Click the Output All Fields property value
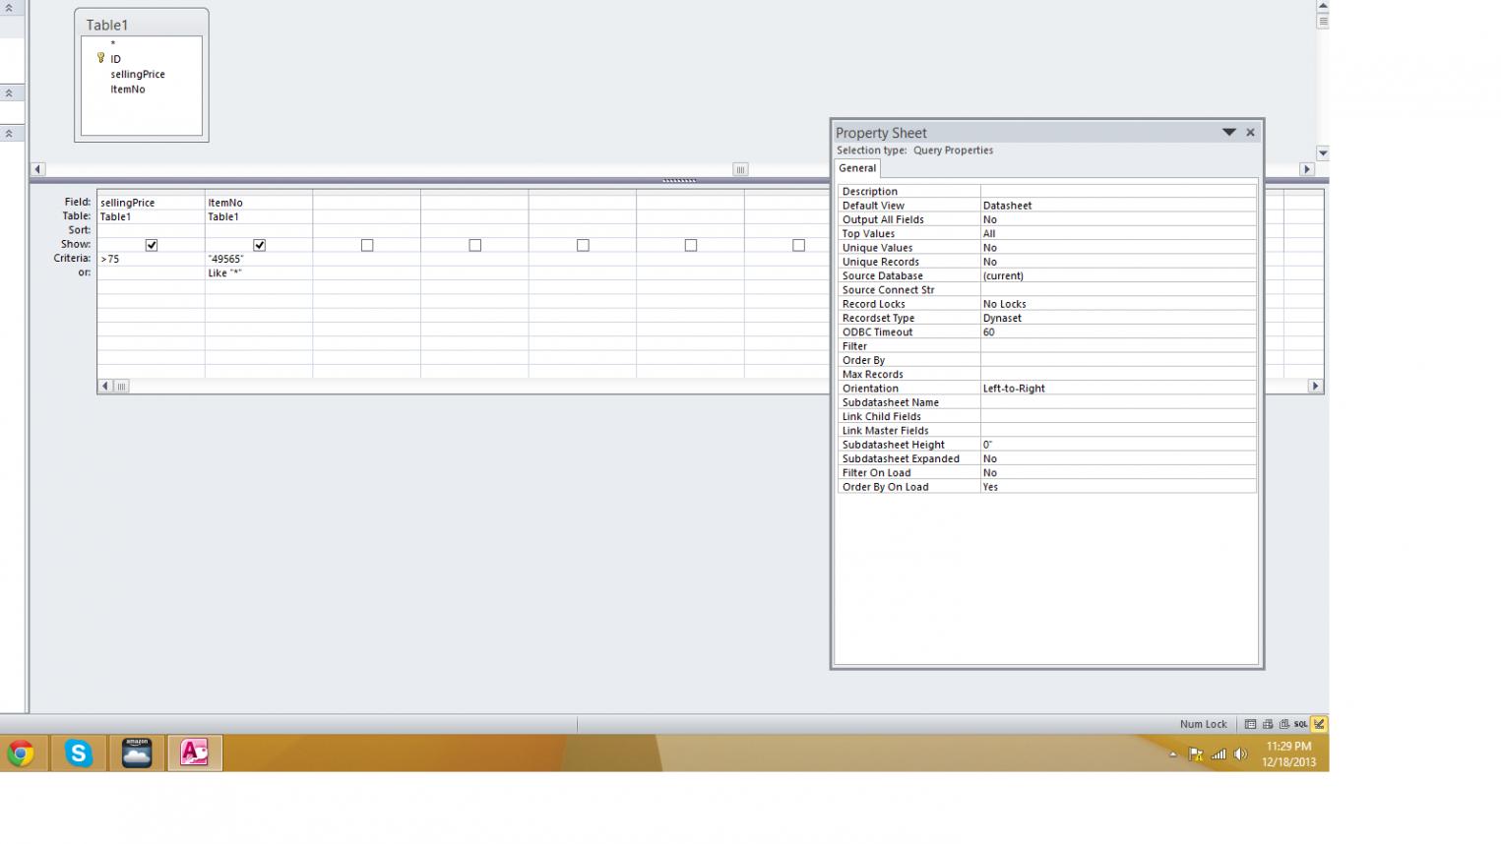The height and width of the screenshot is (844, 1501). 1118,219
